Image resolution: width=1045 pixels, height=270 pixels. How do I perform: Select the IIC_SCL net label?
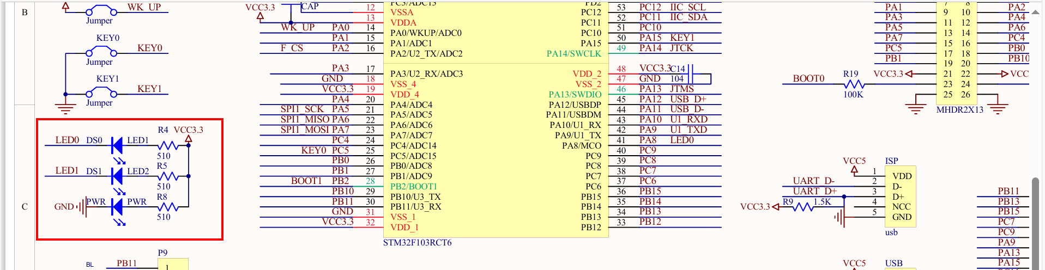pos(688,8)
